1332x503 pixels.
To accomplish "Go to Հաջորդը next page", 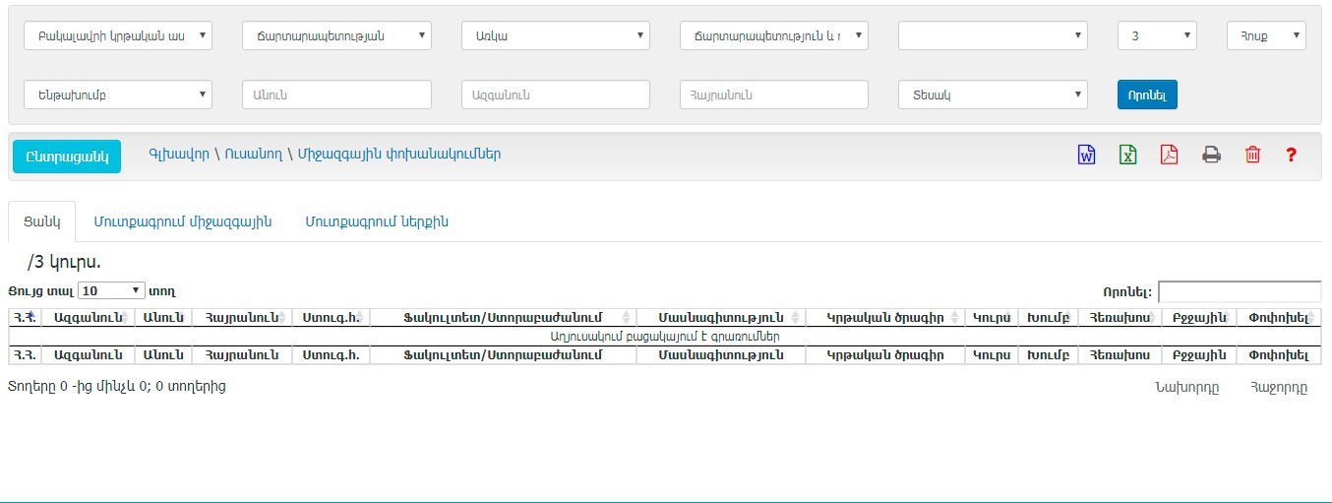I will [1278, 387].
